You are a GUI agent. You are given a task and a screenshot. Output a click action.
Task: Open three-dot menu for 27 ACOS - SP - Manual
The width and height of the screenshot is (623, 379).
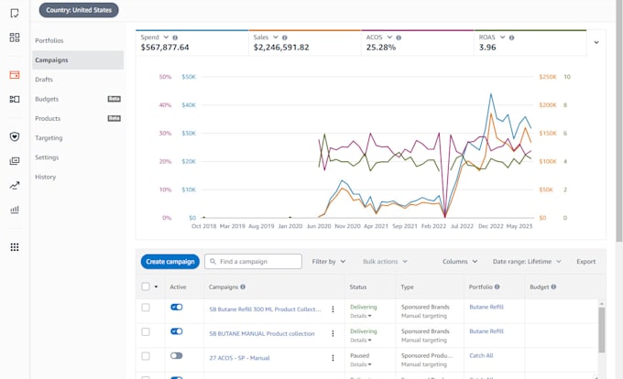[333, 358]
